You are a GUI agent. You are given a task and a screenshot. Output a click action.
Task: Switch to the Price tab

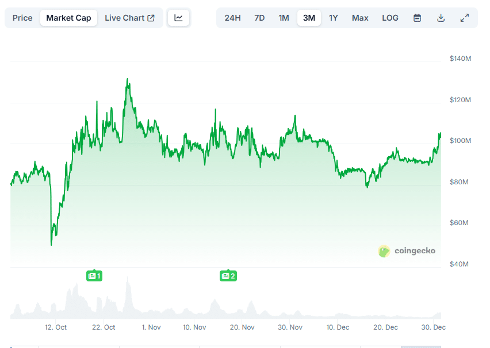22,18
